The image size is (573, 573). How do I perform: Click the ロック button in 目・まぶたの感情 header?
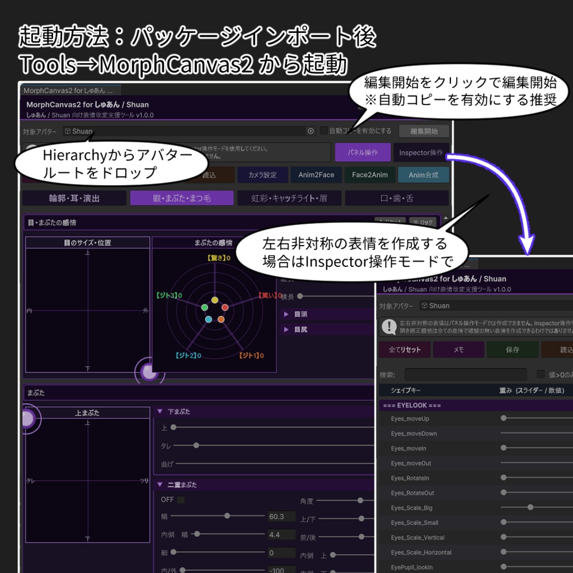[x=423, y=222]
